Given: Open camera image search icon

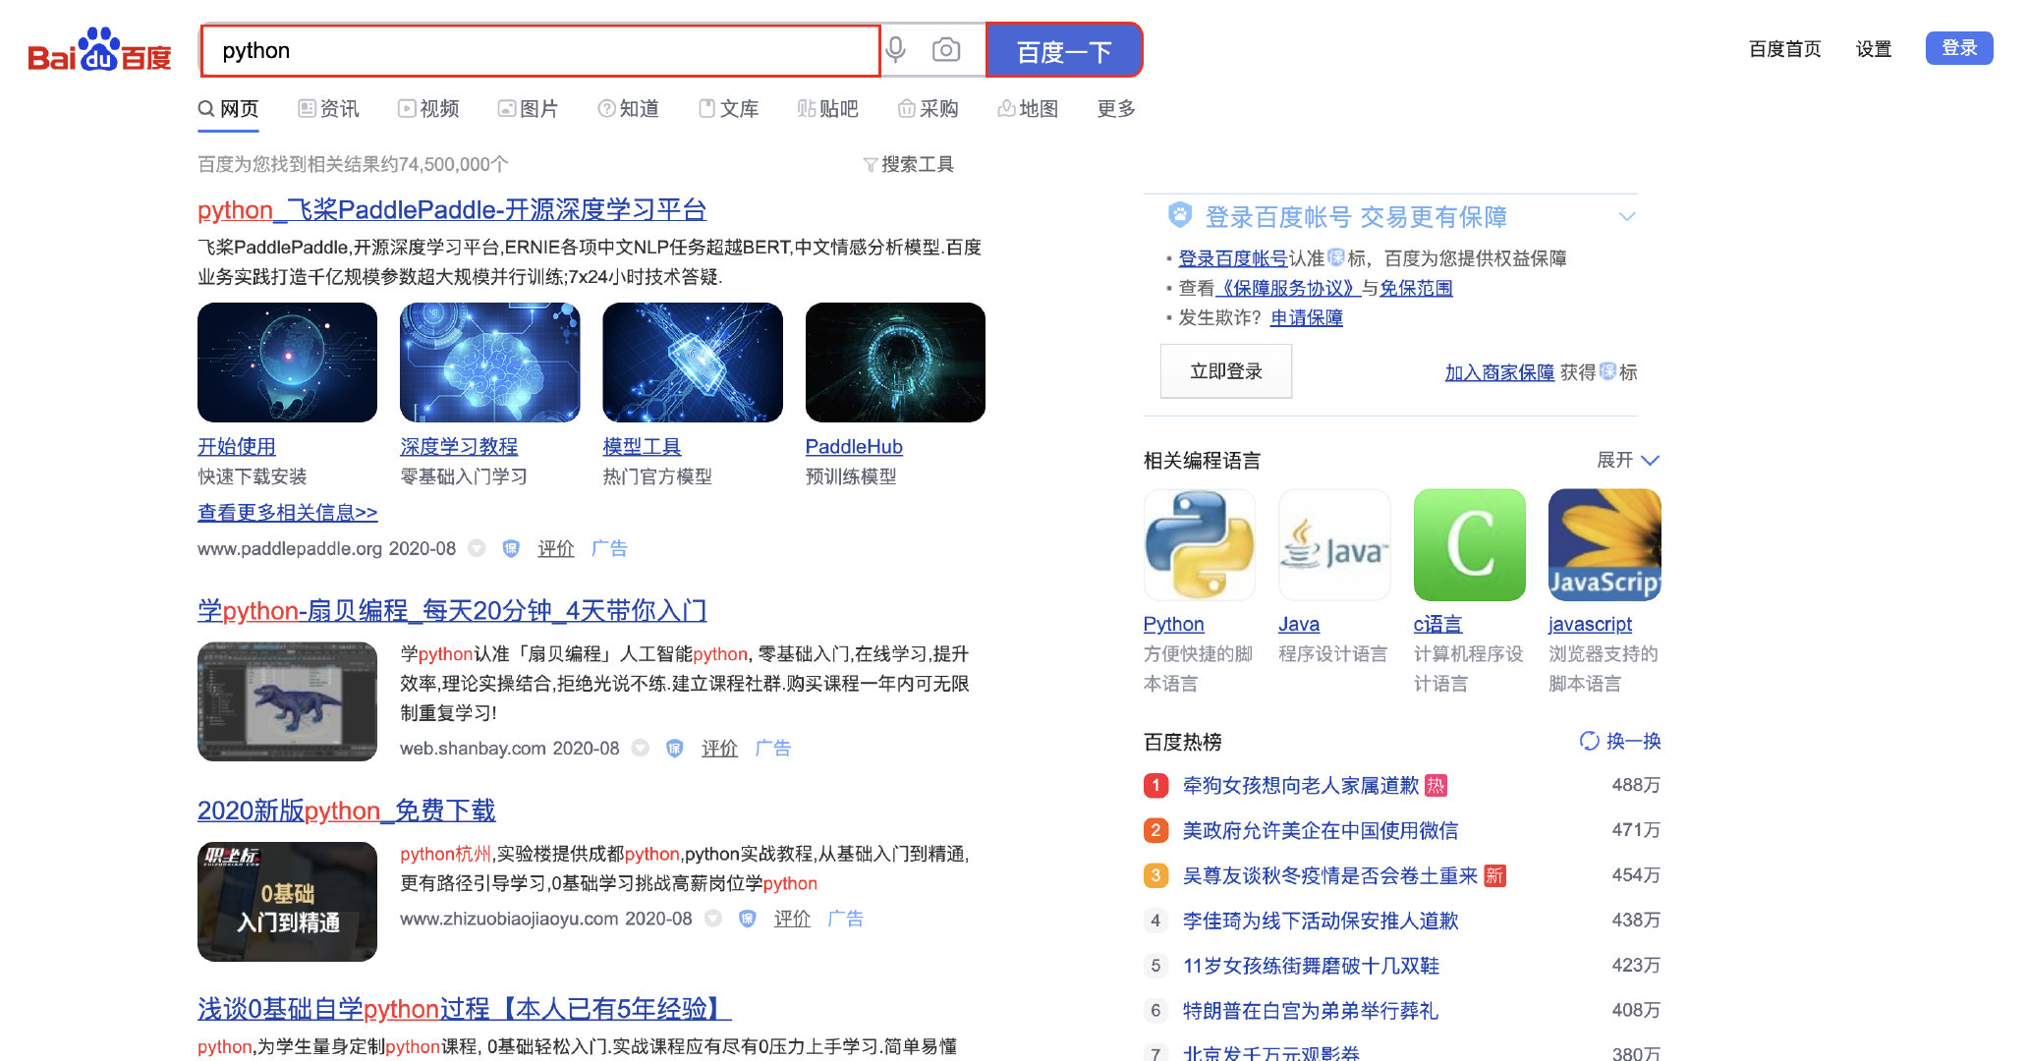Looking at the screenshot, I should (x=946, y=50).
